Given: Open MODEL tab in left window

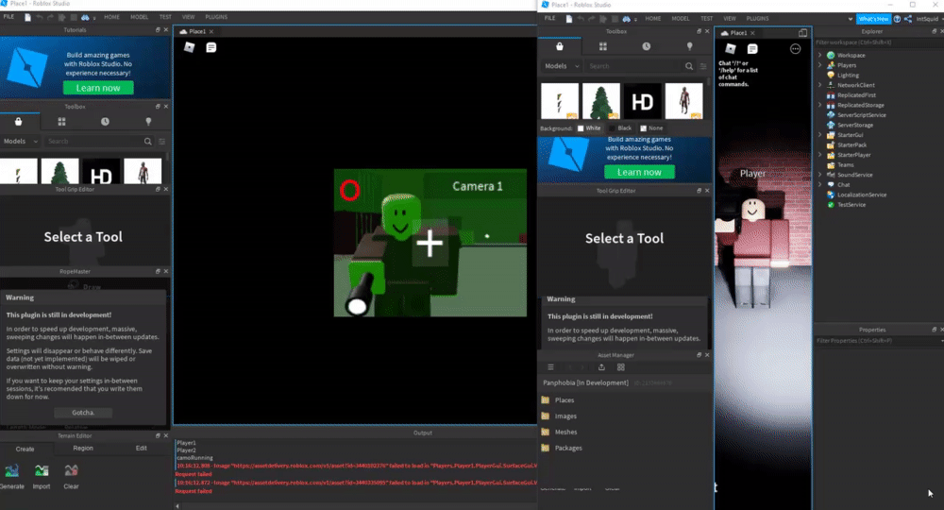Looking at the screenshot, I should (x=139, y=17).
